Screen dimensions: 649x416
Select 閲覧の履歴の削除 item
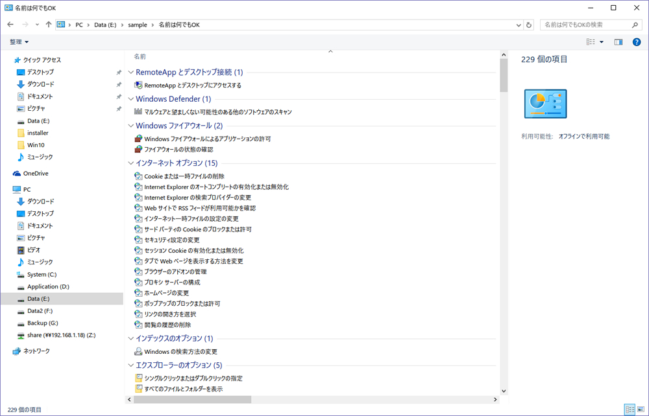(x=167, y=325)
